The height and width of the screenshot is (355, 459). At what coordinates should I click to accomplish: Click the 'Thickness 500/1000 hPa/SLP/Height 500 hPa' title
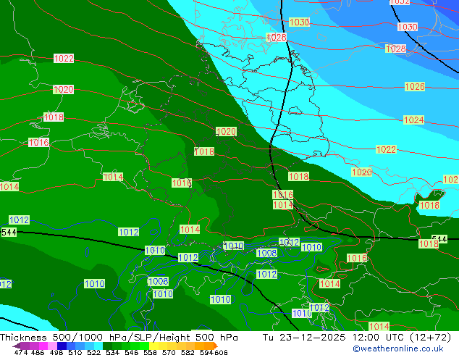119,338
